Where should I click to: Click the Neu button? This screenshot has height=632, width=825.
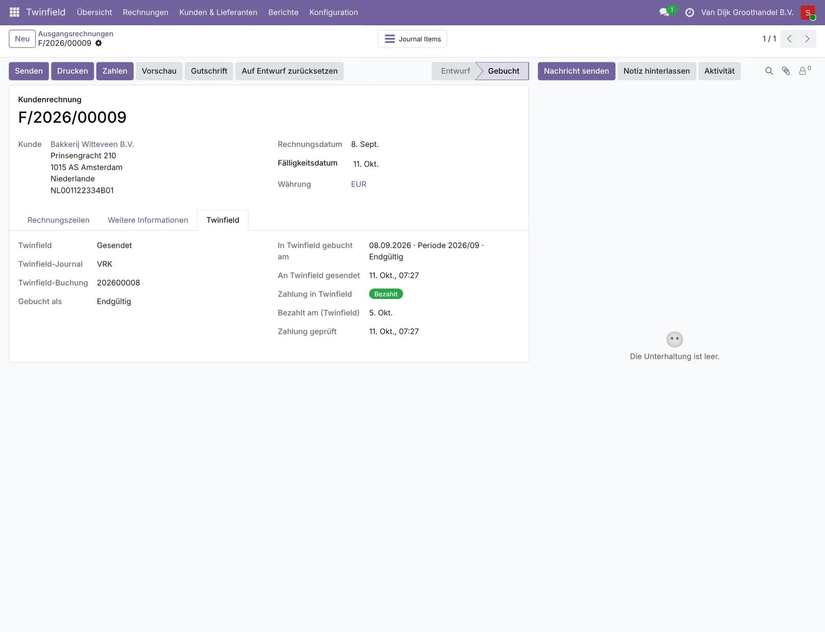click(22, 39)
